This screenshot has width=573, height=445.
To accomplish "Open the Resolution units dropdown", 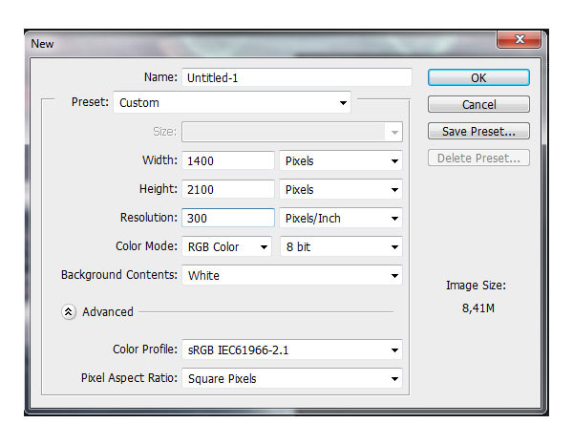I will click(341, 219).
